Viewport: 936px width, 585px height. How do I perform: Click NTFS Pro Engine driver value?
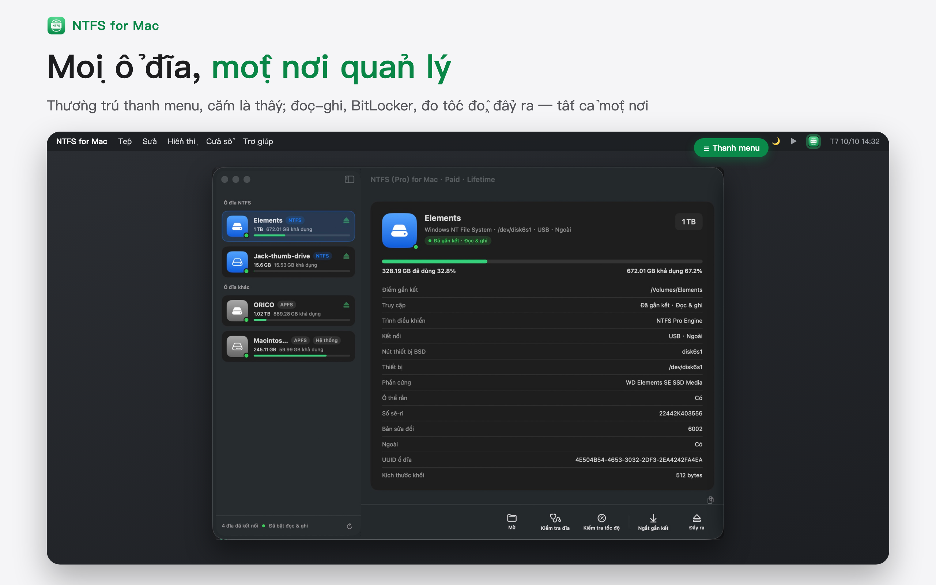[x=679, y=321]
